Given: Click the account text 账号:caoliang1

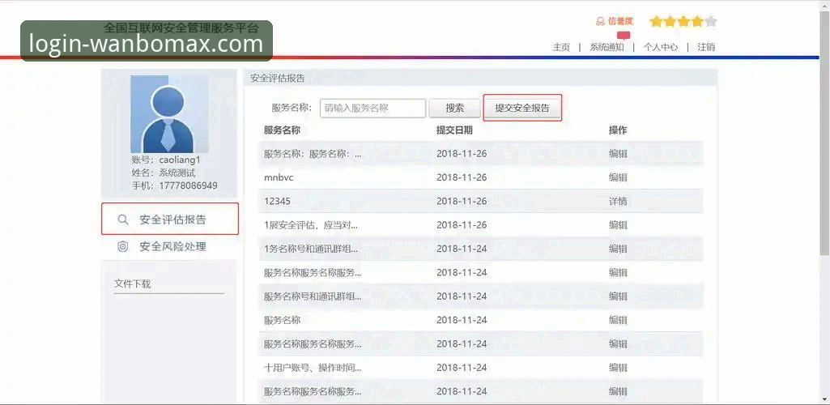Looking at the screenshot, I should (x=166, y=160).
